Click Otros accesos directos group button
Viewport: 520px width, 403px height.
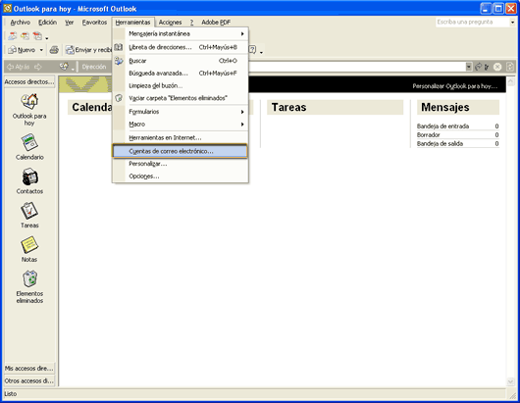[29, 380]
